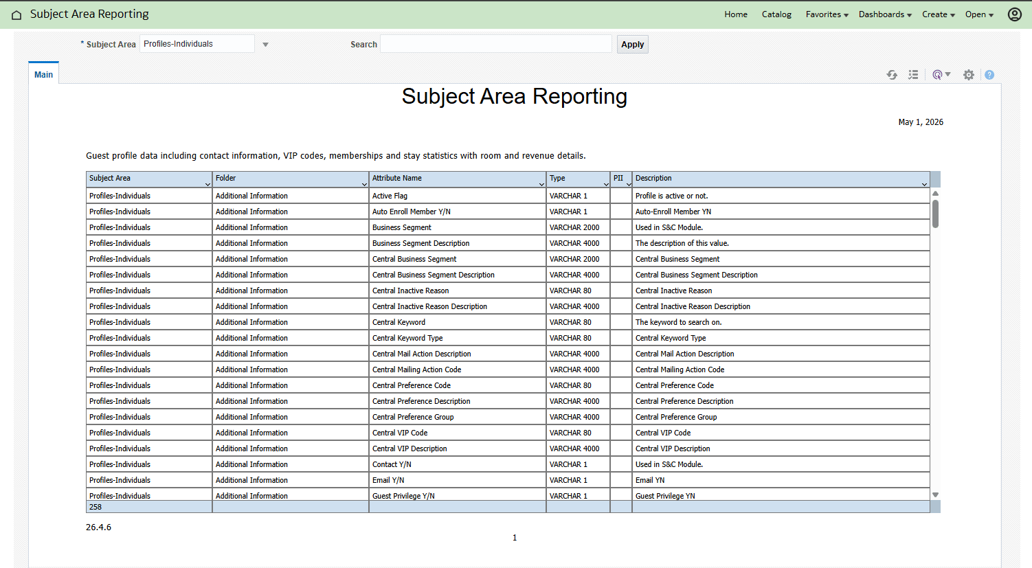Image resolution: width=1032 pixels, height=568 pixels.
Task: Click the Central Keyword Type attribute cell
Action: pos(458,338)
